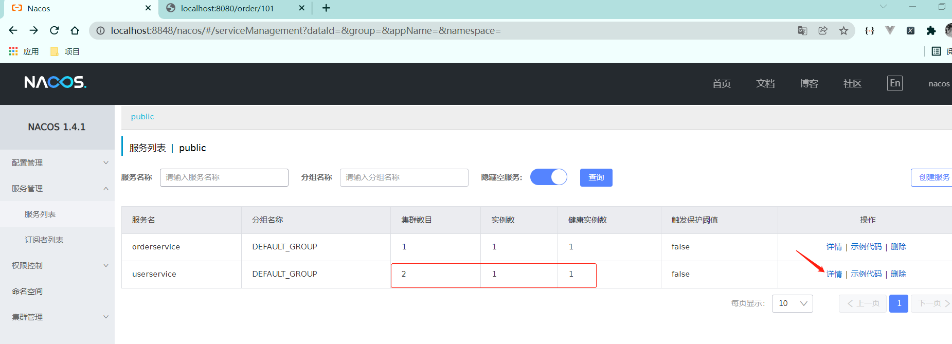Switch to the localhost:8080/order/101 tab
The width and height of the screenshot is (952, 344).
(234, 9)
